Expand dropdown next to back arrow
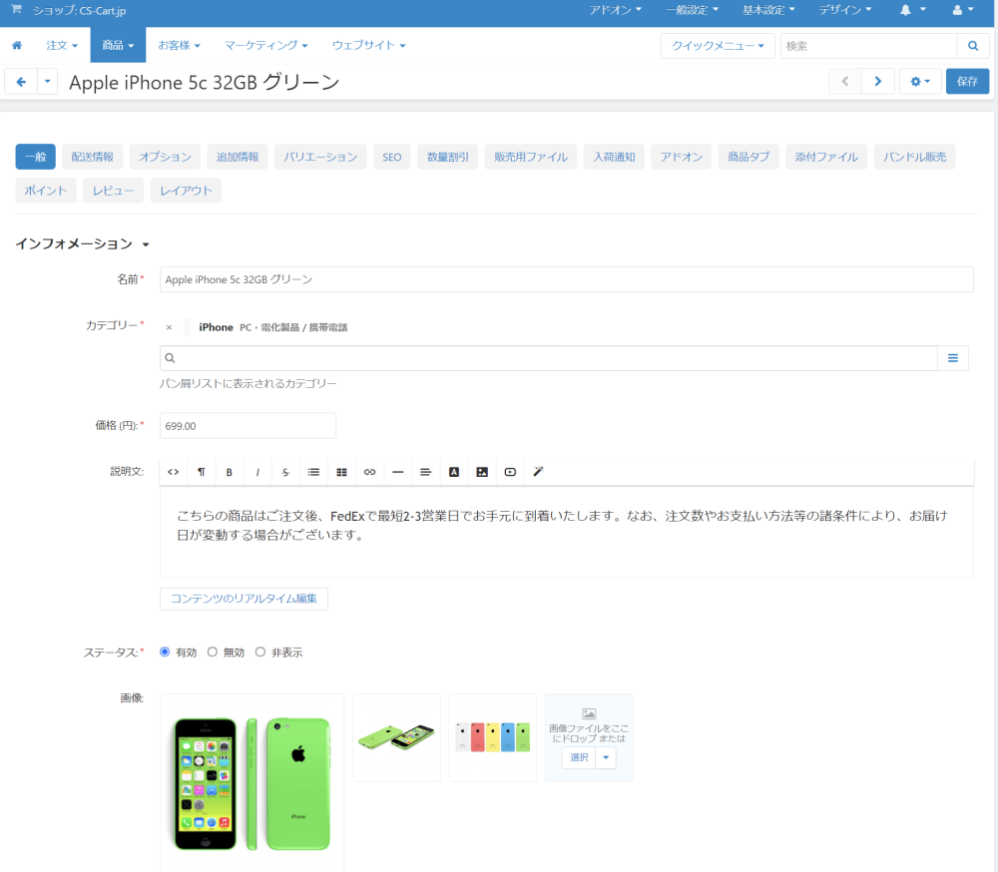 47,82
